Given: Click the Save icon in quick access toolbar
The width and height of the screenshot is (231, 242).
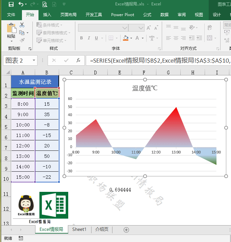Looking at the screenshot, I should [x=11, y=4].
